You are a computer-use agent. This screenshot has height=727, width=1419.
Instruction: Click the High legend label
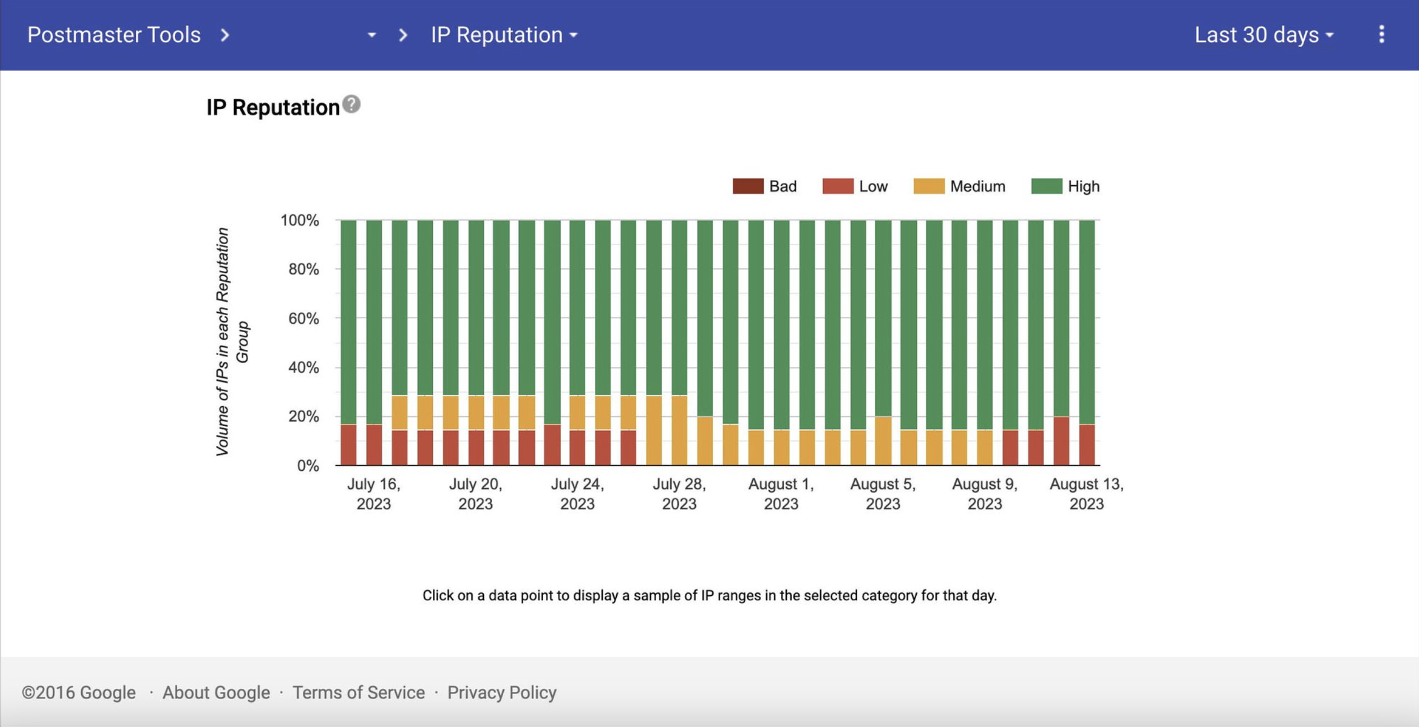[1083, 186]
